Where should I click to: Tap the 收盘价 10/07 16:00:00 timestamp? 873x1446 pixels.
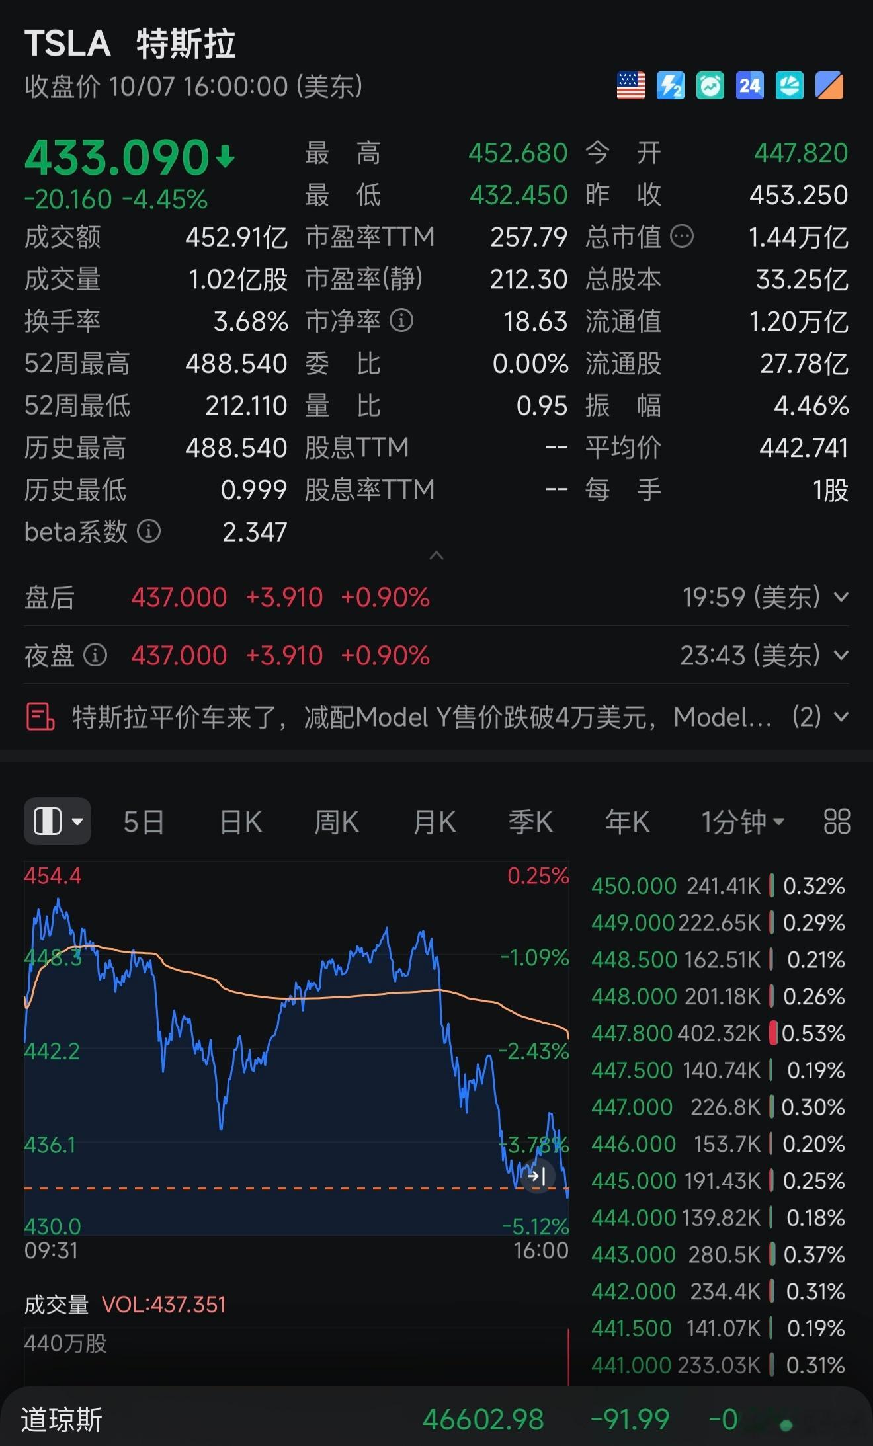click(x=193, y=87)
